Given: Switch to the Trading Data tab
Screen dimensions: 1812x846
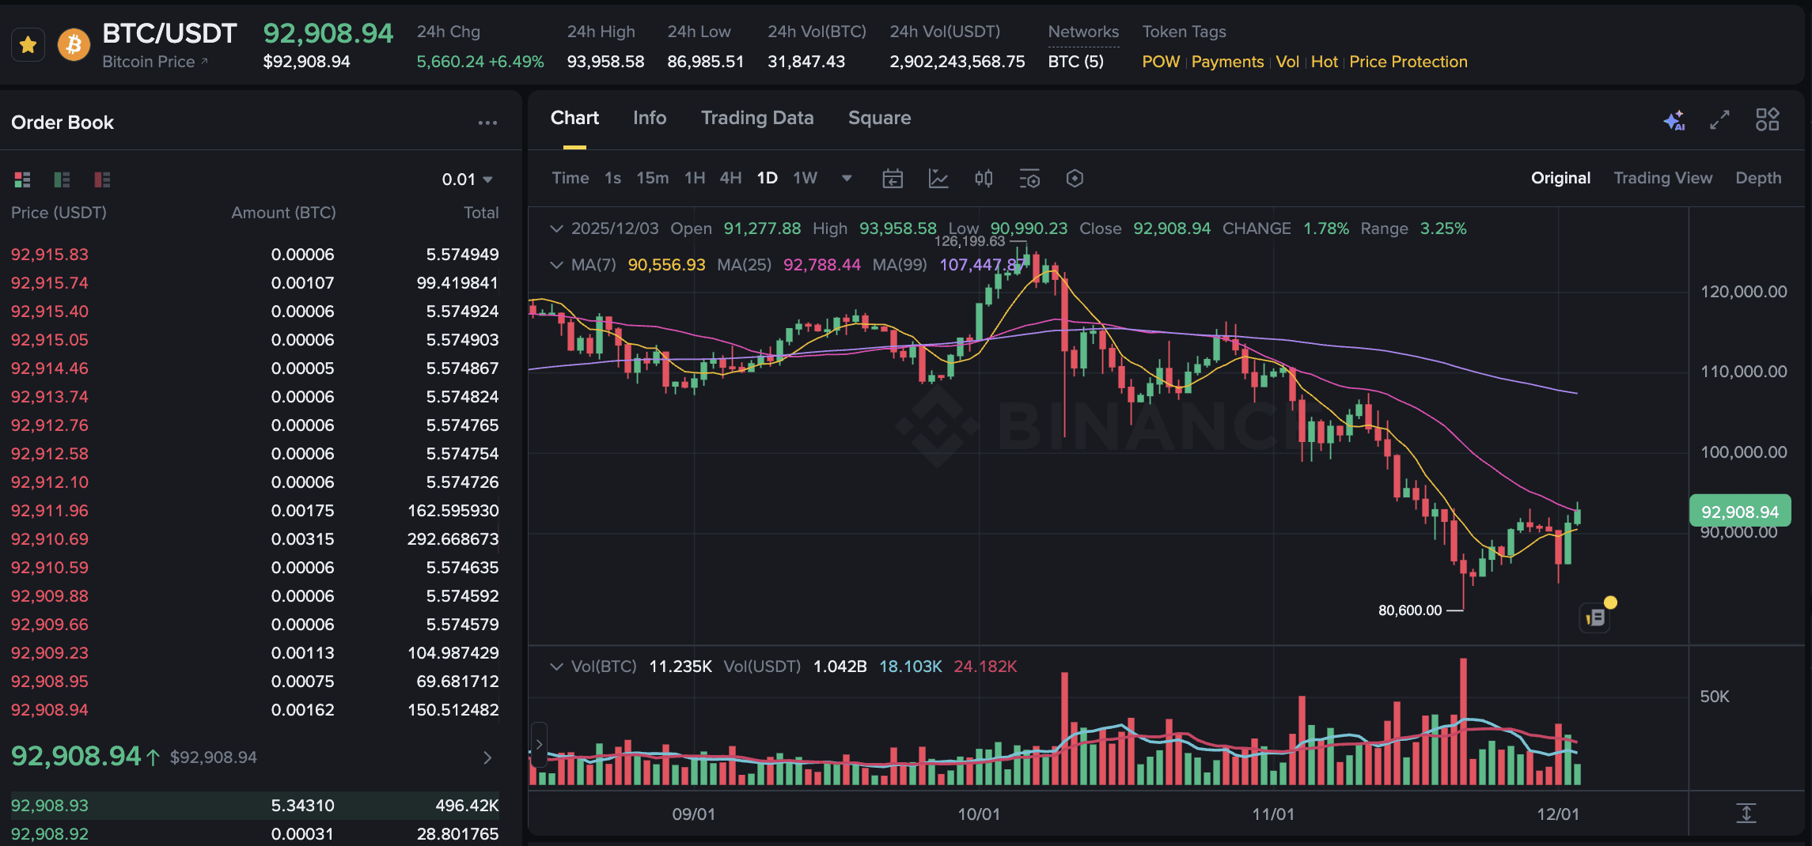Looking at the screenshot, I should pyautogui.click(x=757, y=117).
